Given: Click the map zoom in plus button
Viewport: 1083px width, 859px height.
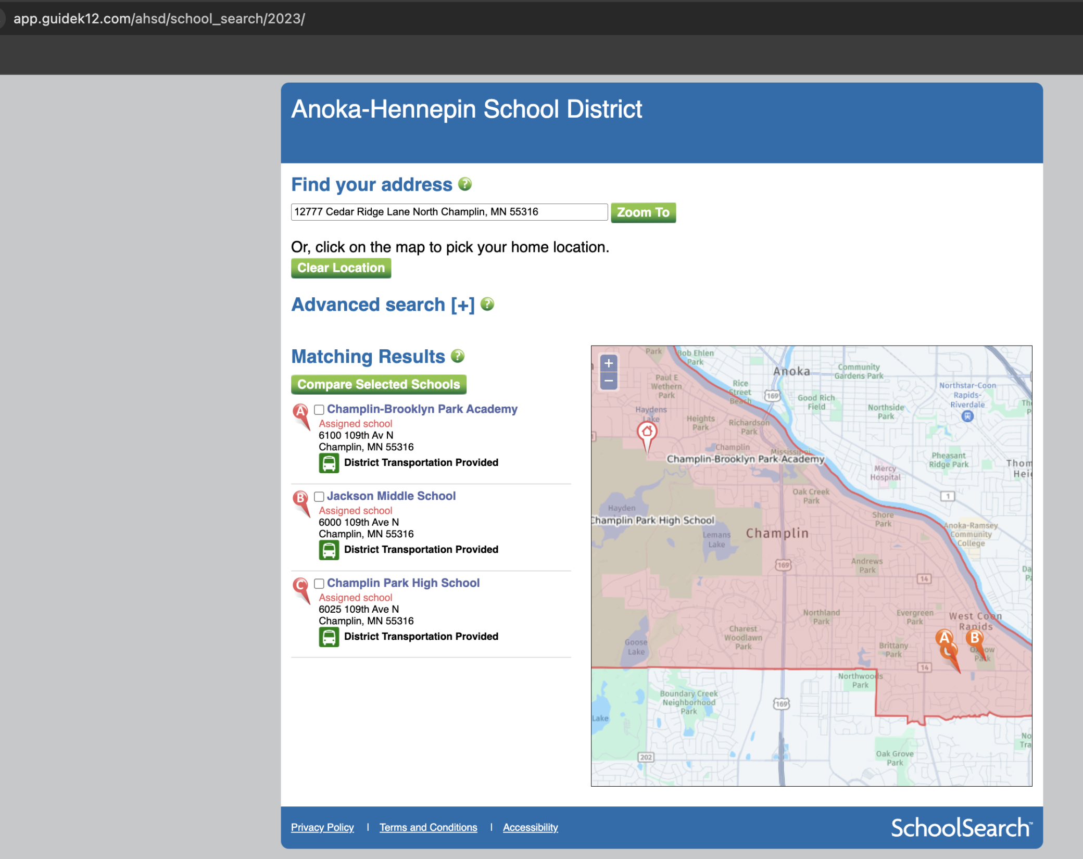Looking at the screenshot, I should pos(608,363).
